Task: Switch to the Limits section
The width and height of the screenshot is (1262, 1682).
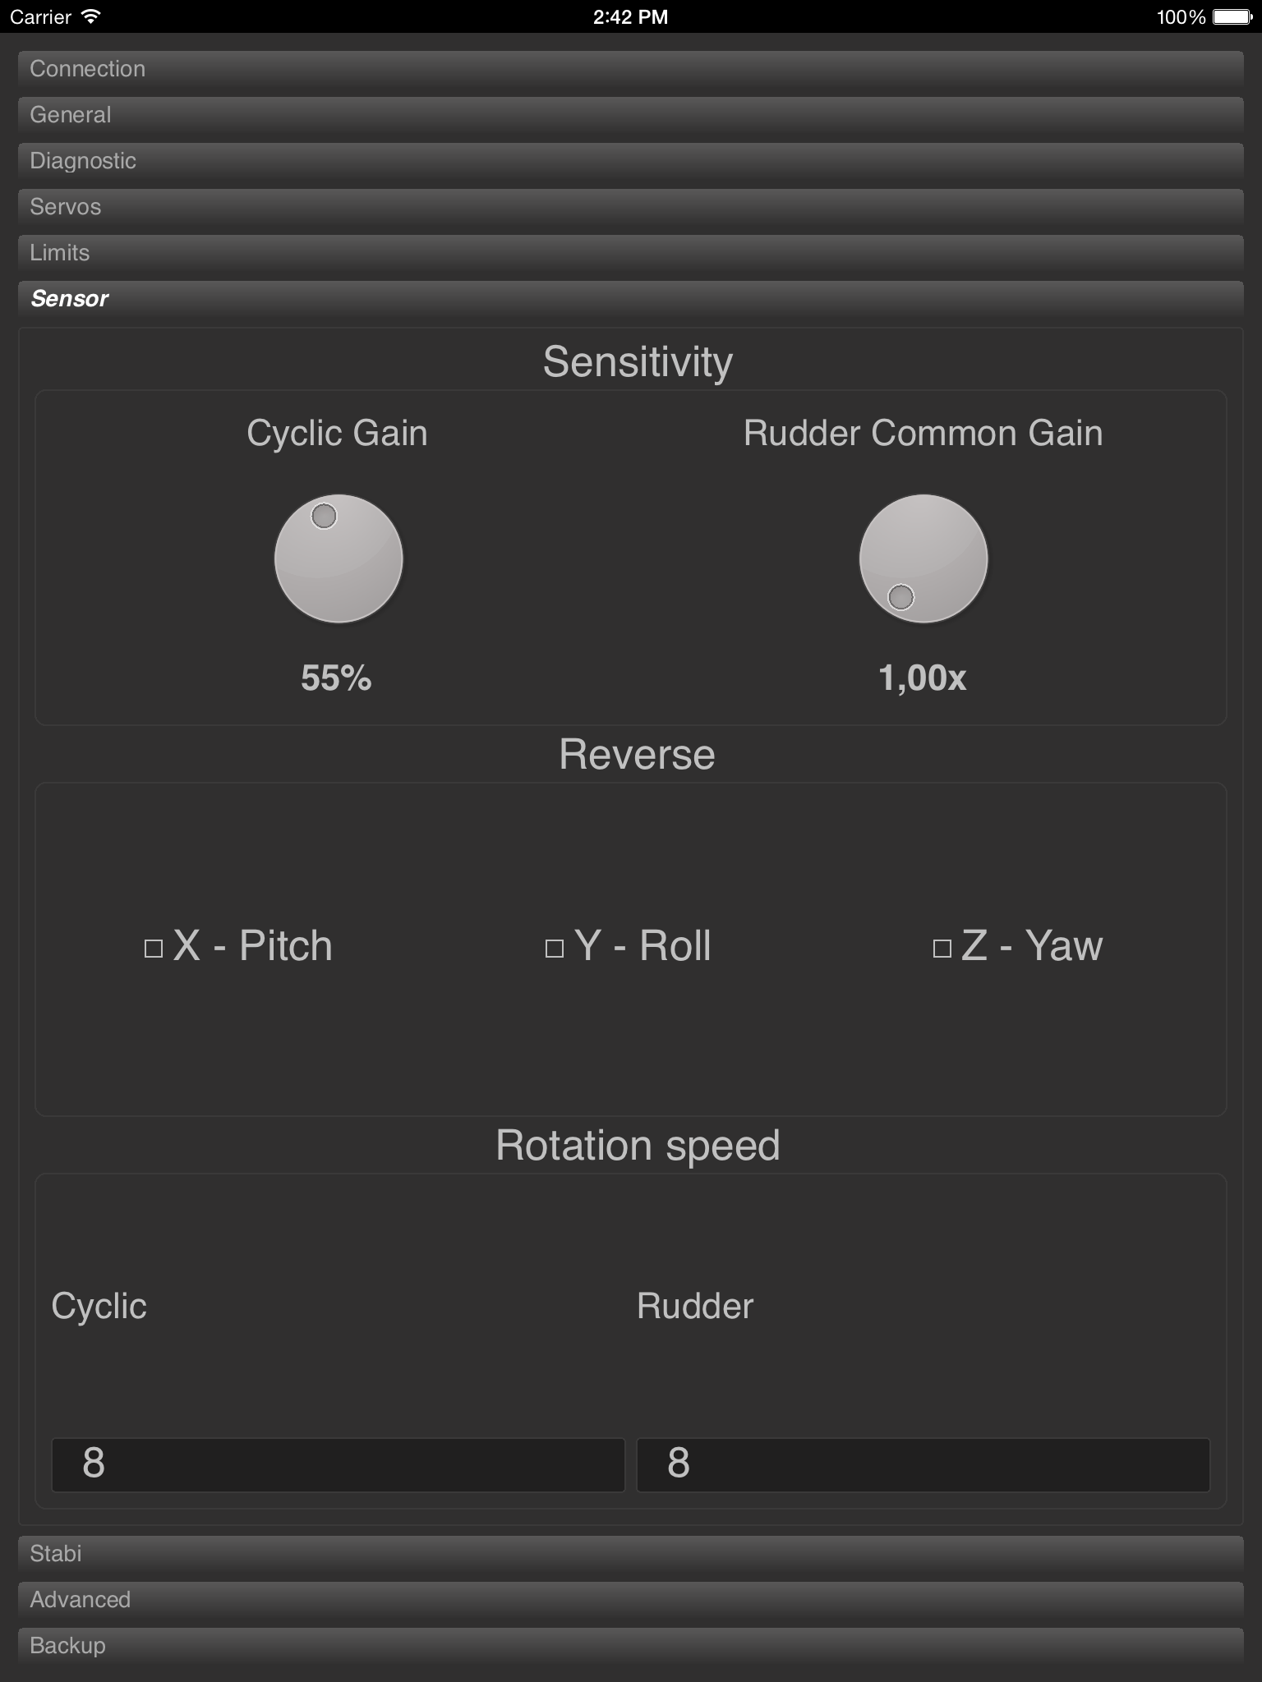Action: pos(630,253)
